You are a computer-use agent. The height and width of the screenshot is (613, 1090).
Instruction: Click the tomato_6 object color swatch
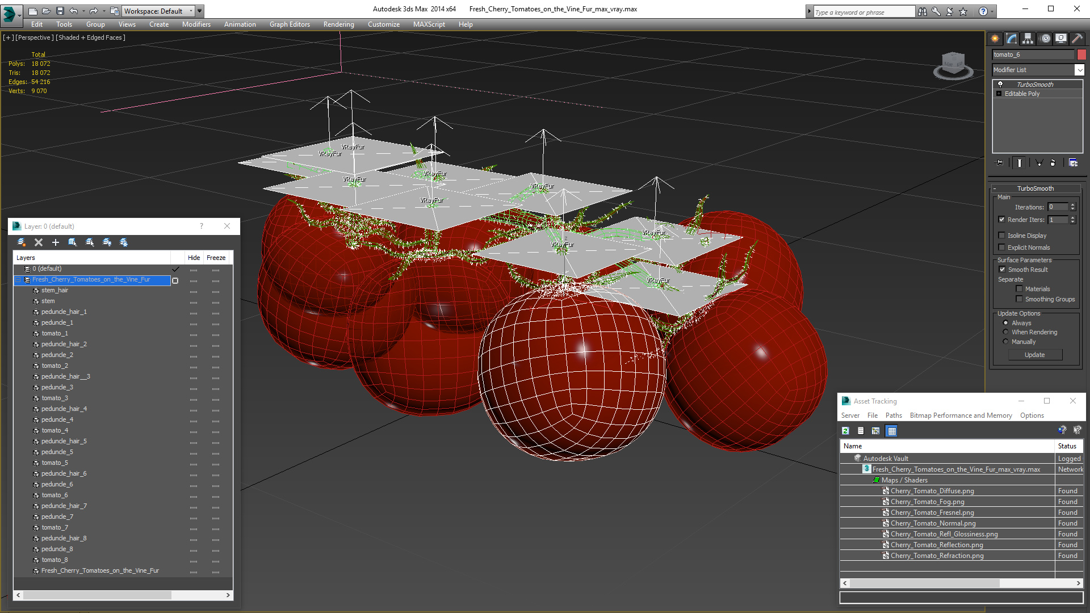[1081, 54]
